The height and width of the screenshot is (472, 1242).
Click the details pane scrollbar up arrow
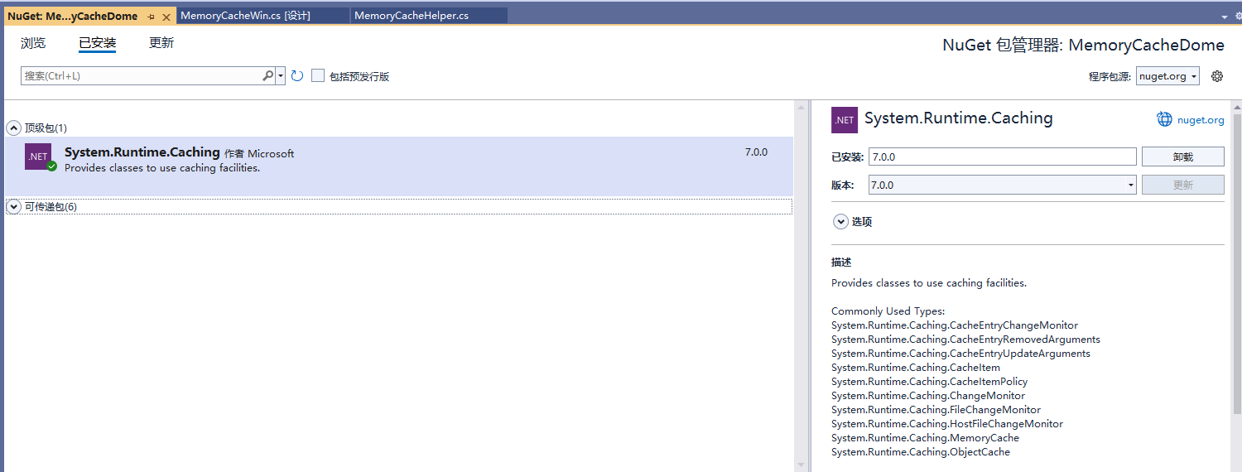click(1237, 108)
